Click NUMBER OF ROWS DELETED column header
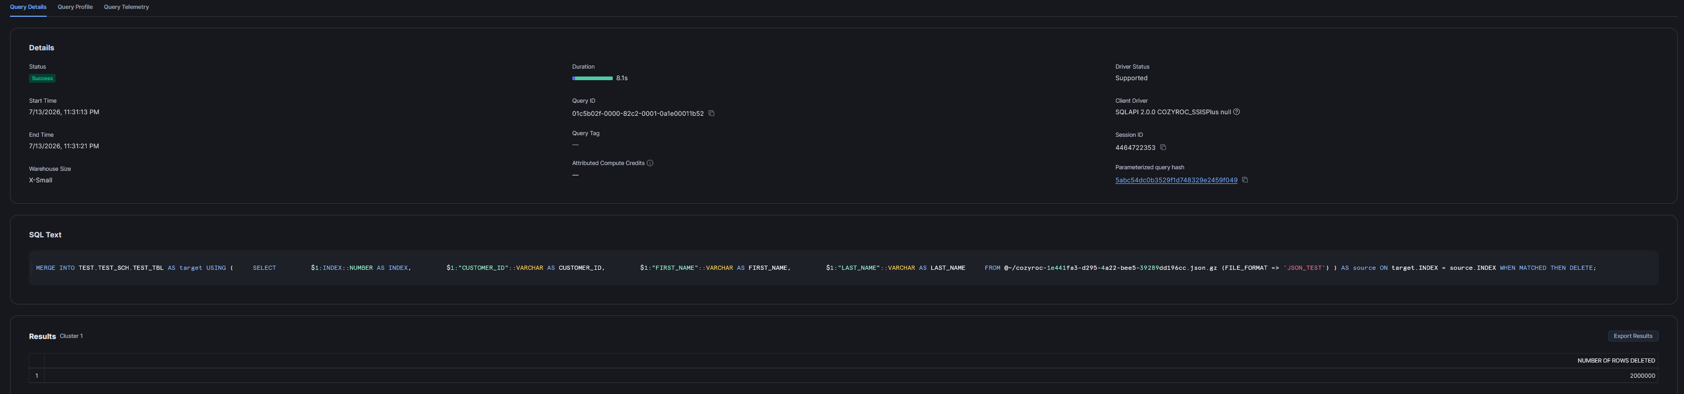Viewport: 1684px width, 394px height. (1616, 360)
